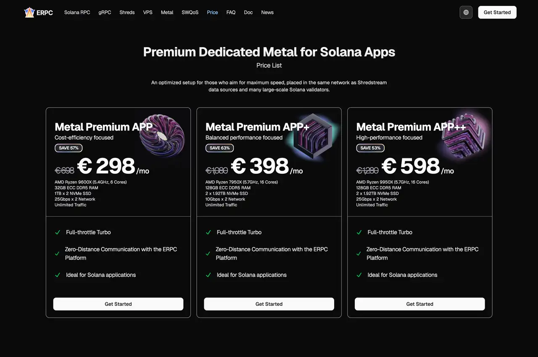
Task: Click Get Started on Metal Premium APP+
Action: [269, 304]
